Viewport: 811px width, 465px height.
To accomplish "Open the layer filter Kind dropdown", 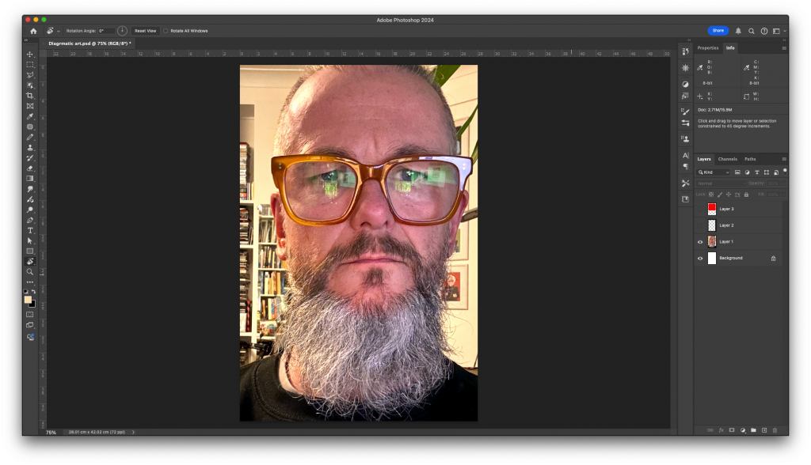I will point(714,172).
